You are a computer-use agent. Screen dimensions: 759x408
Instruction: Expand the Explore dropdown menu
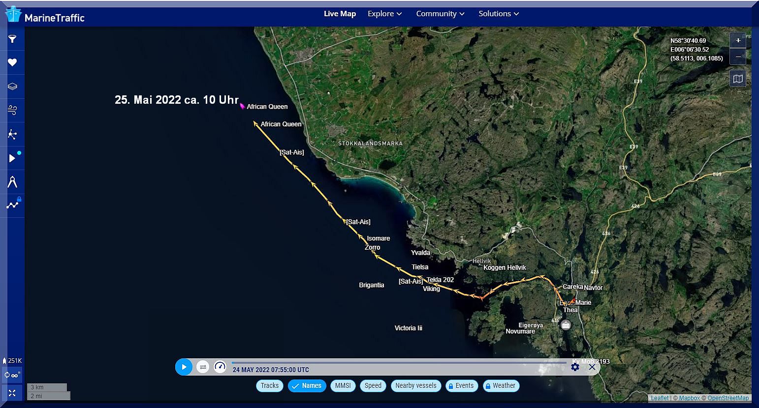[x=384, y=14]
